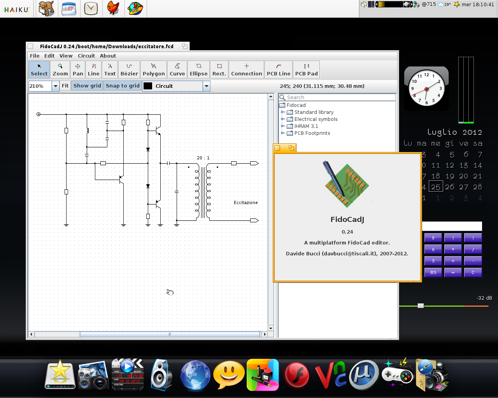Select day 14 in the calendar
Screen dimensions: 498x398
pos(478,165)
